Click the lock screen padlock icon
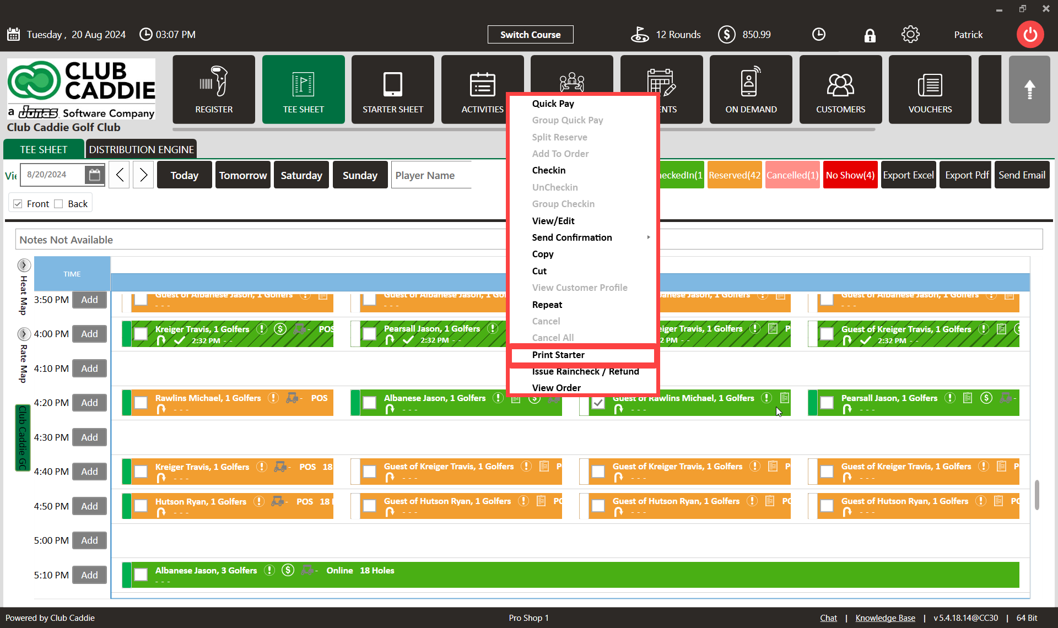 point(870,35)
